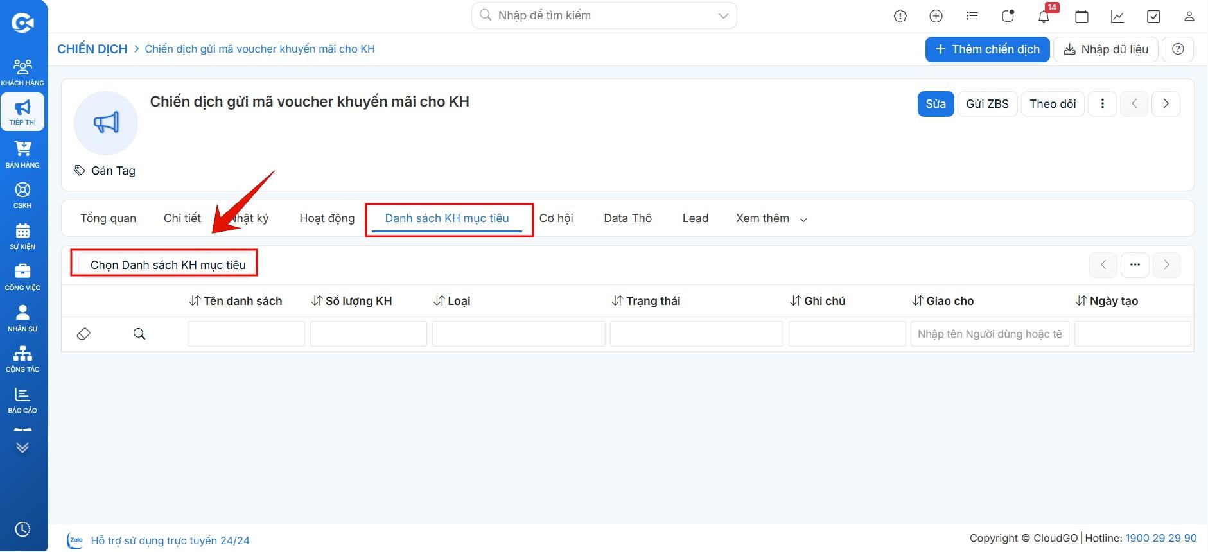The image size is (1208, 552).
Task: Open CSKH support module
Action: [22, 196]
